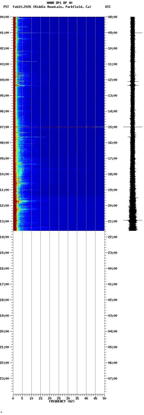Viewport: 144px width, 415px height.
Task: Click the "13:00" label on the PST axis
Action: pos(4,221)
